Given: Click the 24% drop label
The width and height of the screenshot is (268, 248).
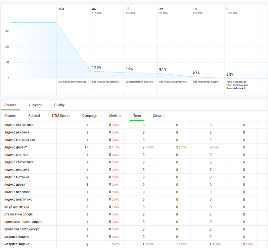Looking at the screenshot, I should (130, 13).
